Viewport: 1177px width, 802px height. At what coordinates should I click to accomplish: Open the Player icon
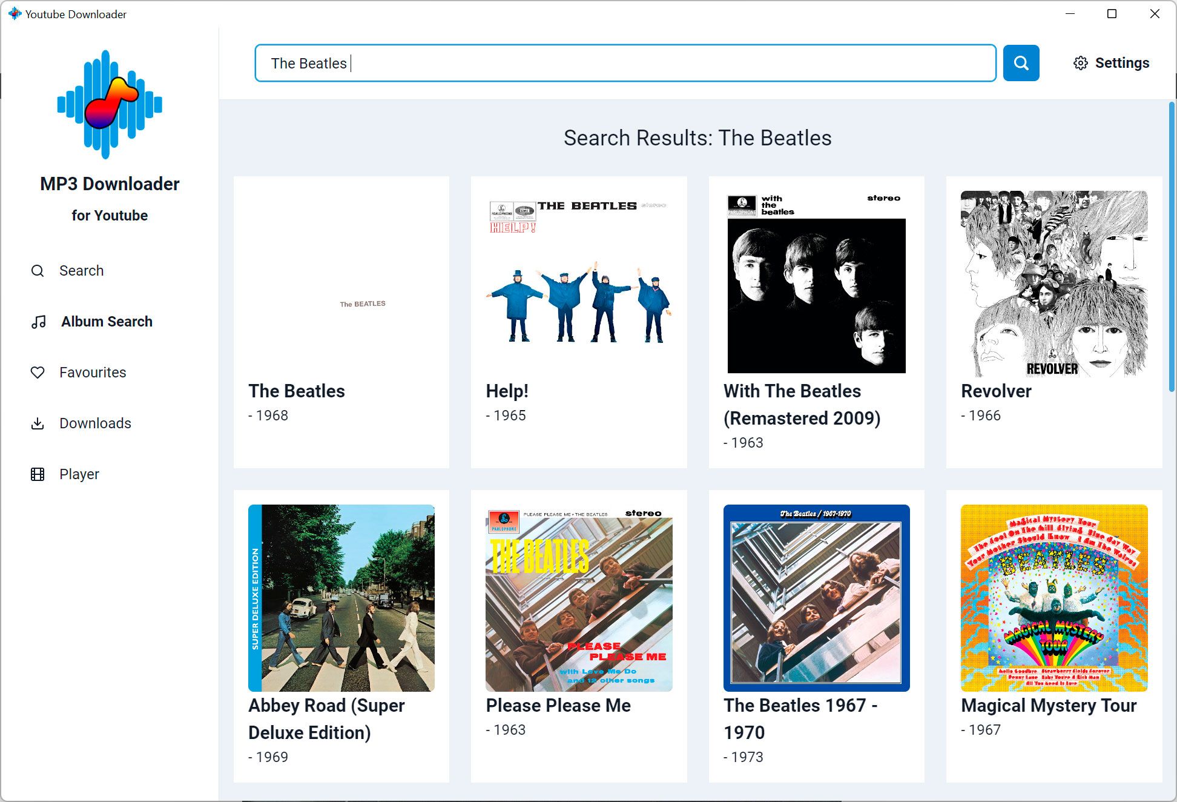point(38,474)
